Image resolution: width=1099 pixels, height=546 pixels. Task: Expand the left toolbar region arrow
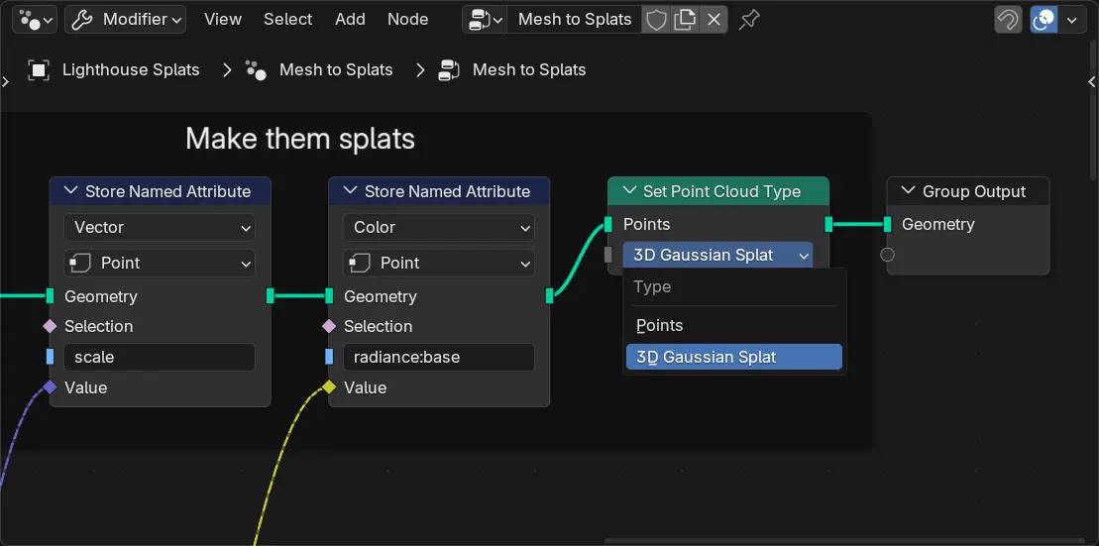6,82
